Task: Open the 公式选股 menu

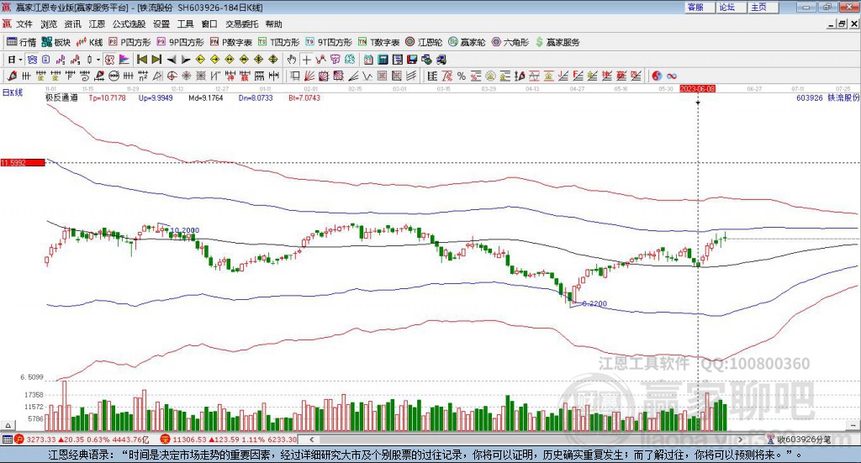Action: (129, 24)
